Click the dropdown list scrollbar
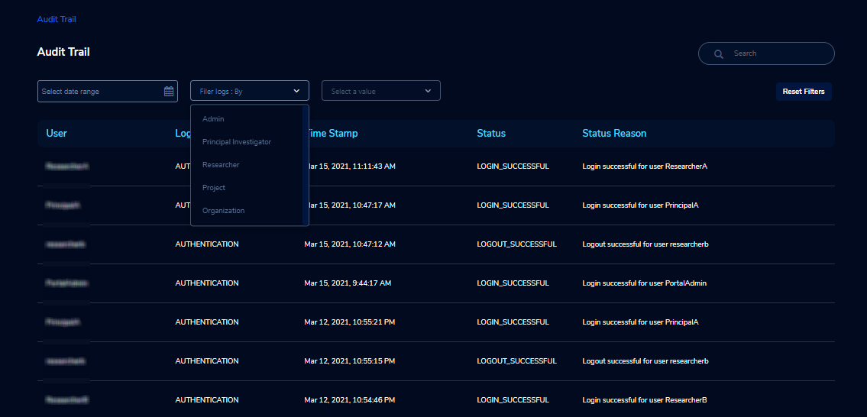Image resolution: width=867 pixels, height=417 pixels. click(x=306, y=165)
